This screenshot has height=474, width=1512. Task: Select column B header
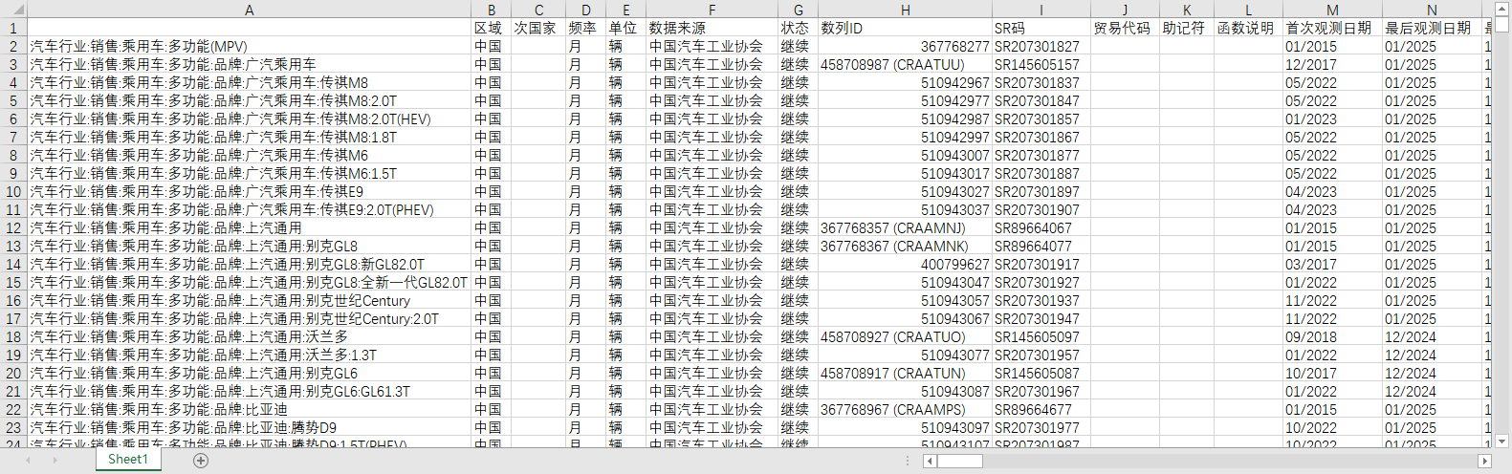pyautogui.click(x=492, y=10)
